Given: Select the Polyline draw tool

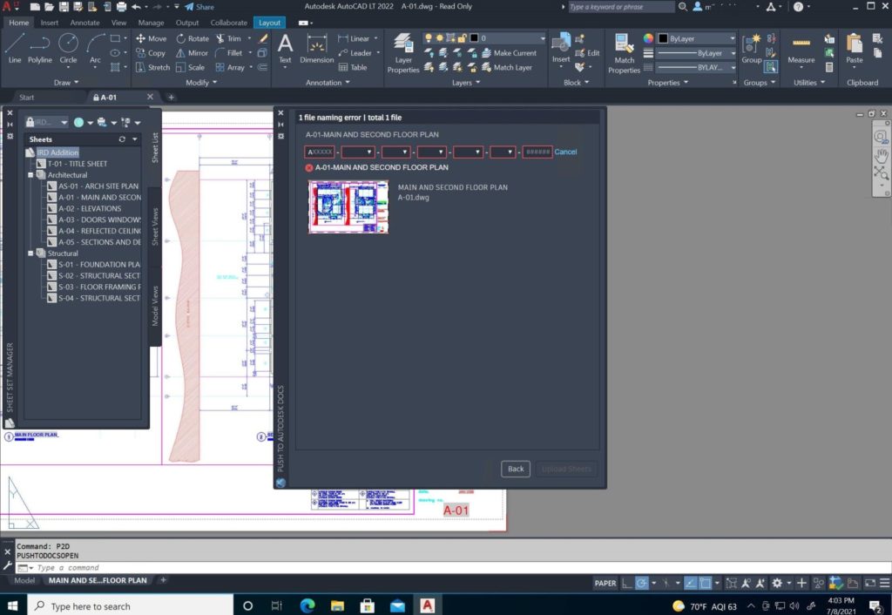Looking at the screenshot, I should click(x=40, y=47).
